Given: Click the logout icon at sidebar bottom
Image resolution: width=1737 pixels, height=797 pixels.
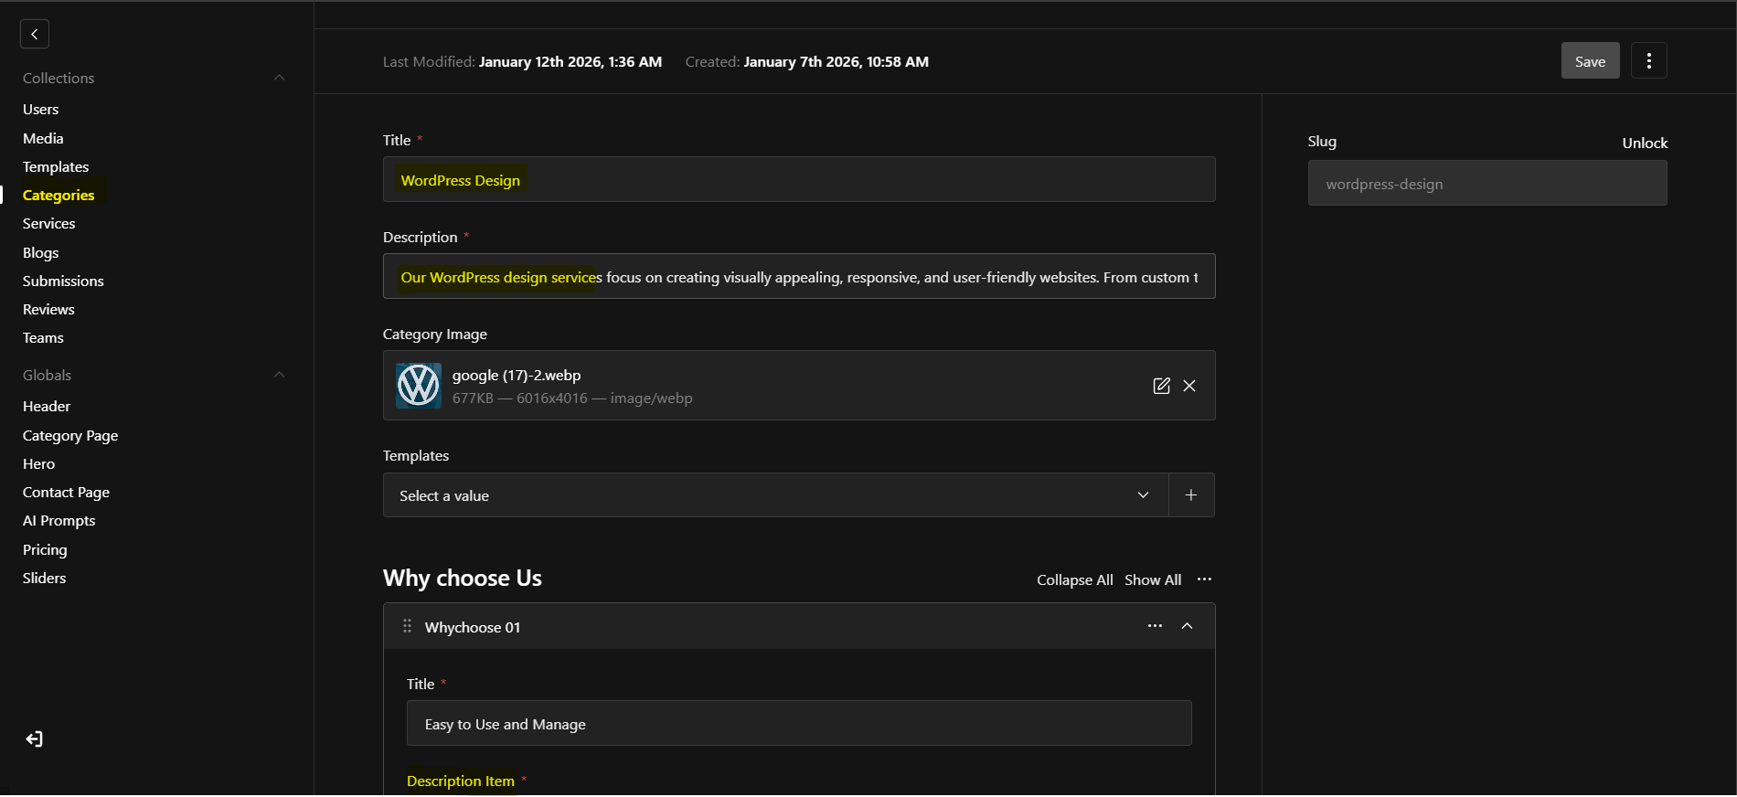Looking at the screenshot, I should click(x=35, y=739).
